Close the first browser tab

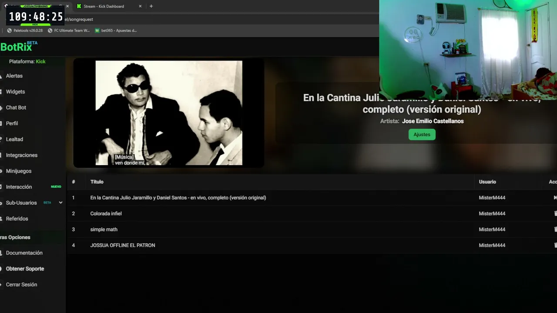pos(67,7)
